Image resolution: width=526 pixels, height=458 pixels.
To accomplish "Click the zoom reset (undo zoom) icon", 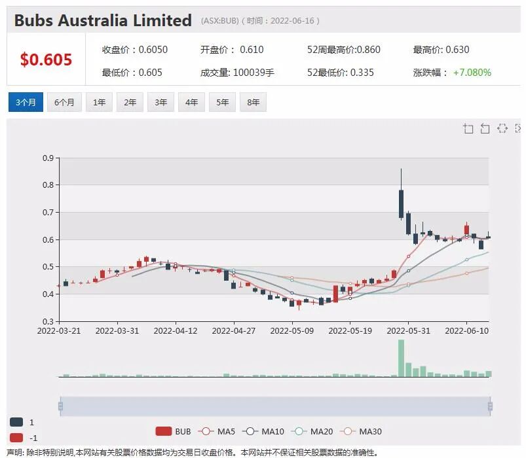I will [x=485, y=128].
